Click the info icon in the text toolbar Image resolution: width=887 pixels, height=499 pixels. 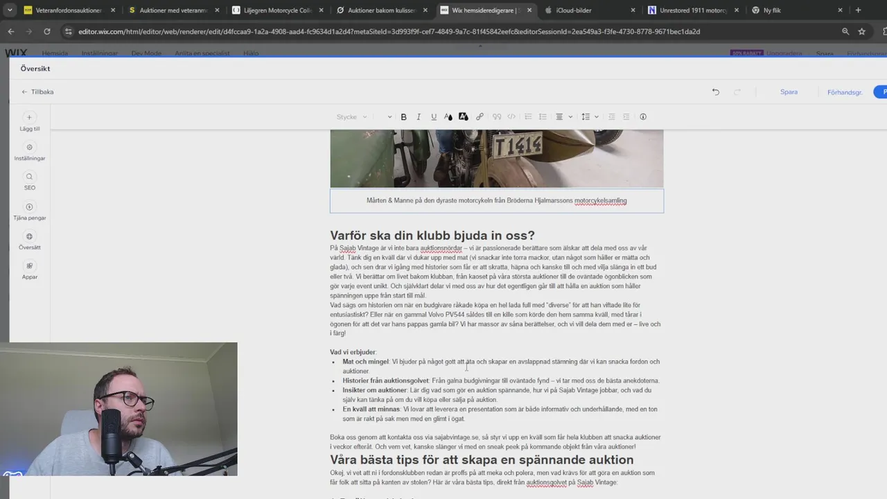(643, 117)
